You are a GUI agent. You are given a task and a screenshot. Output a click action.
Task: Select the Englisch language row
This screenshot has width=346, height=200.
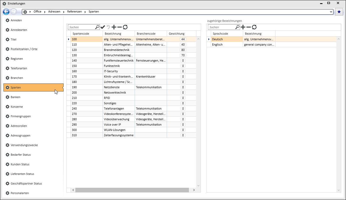coord(271,45)
